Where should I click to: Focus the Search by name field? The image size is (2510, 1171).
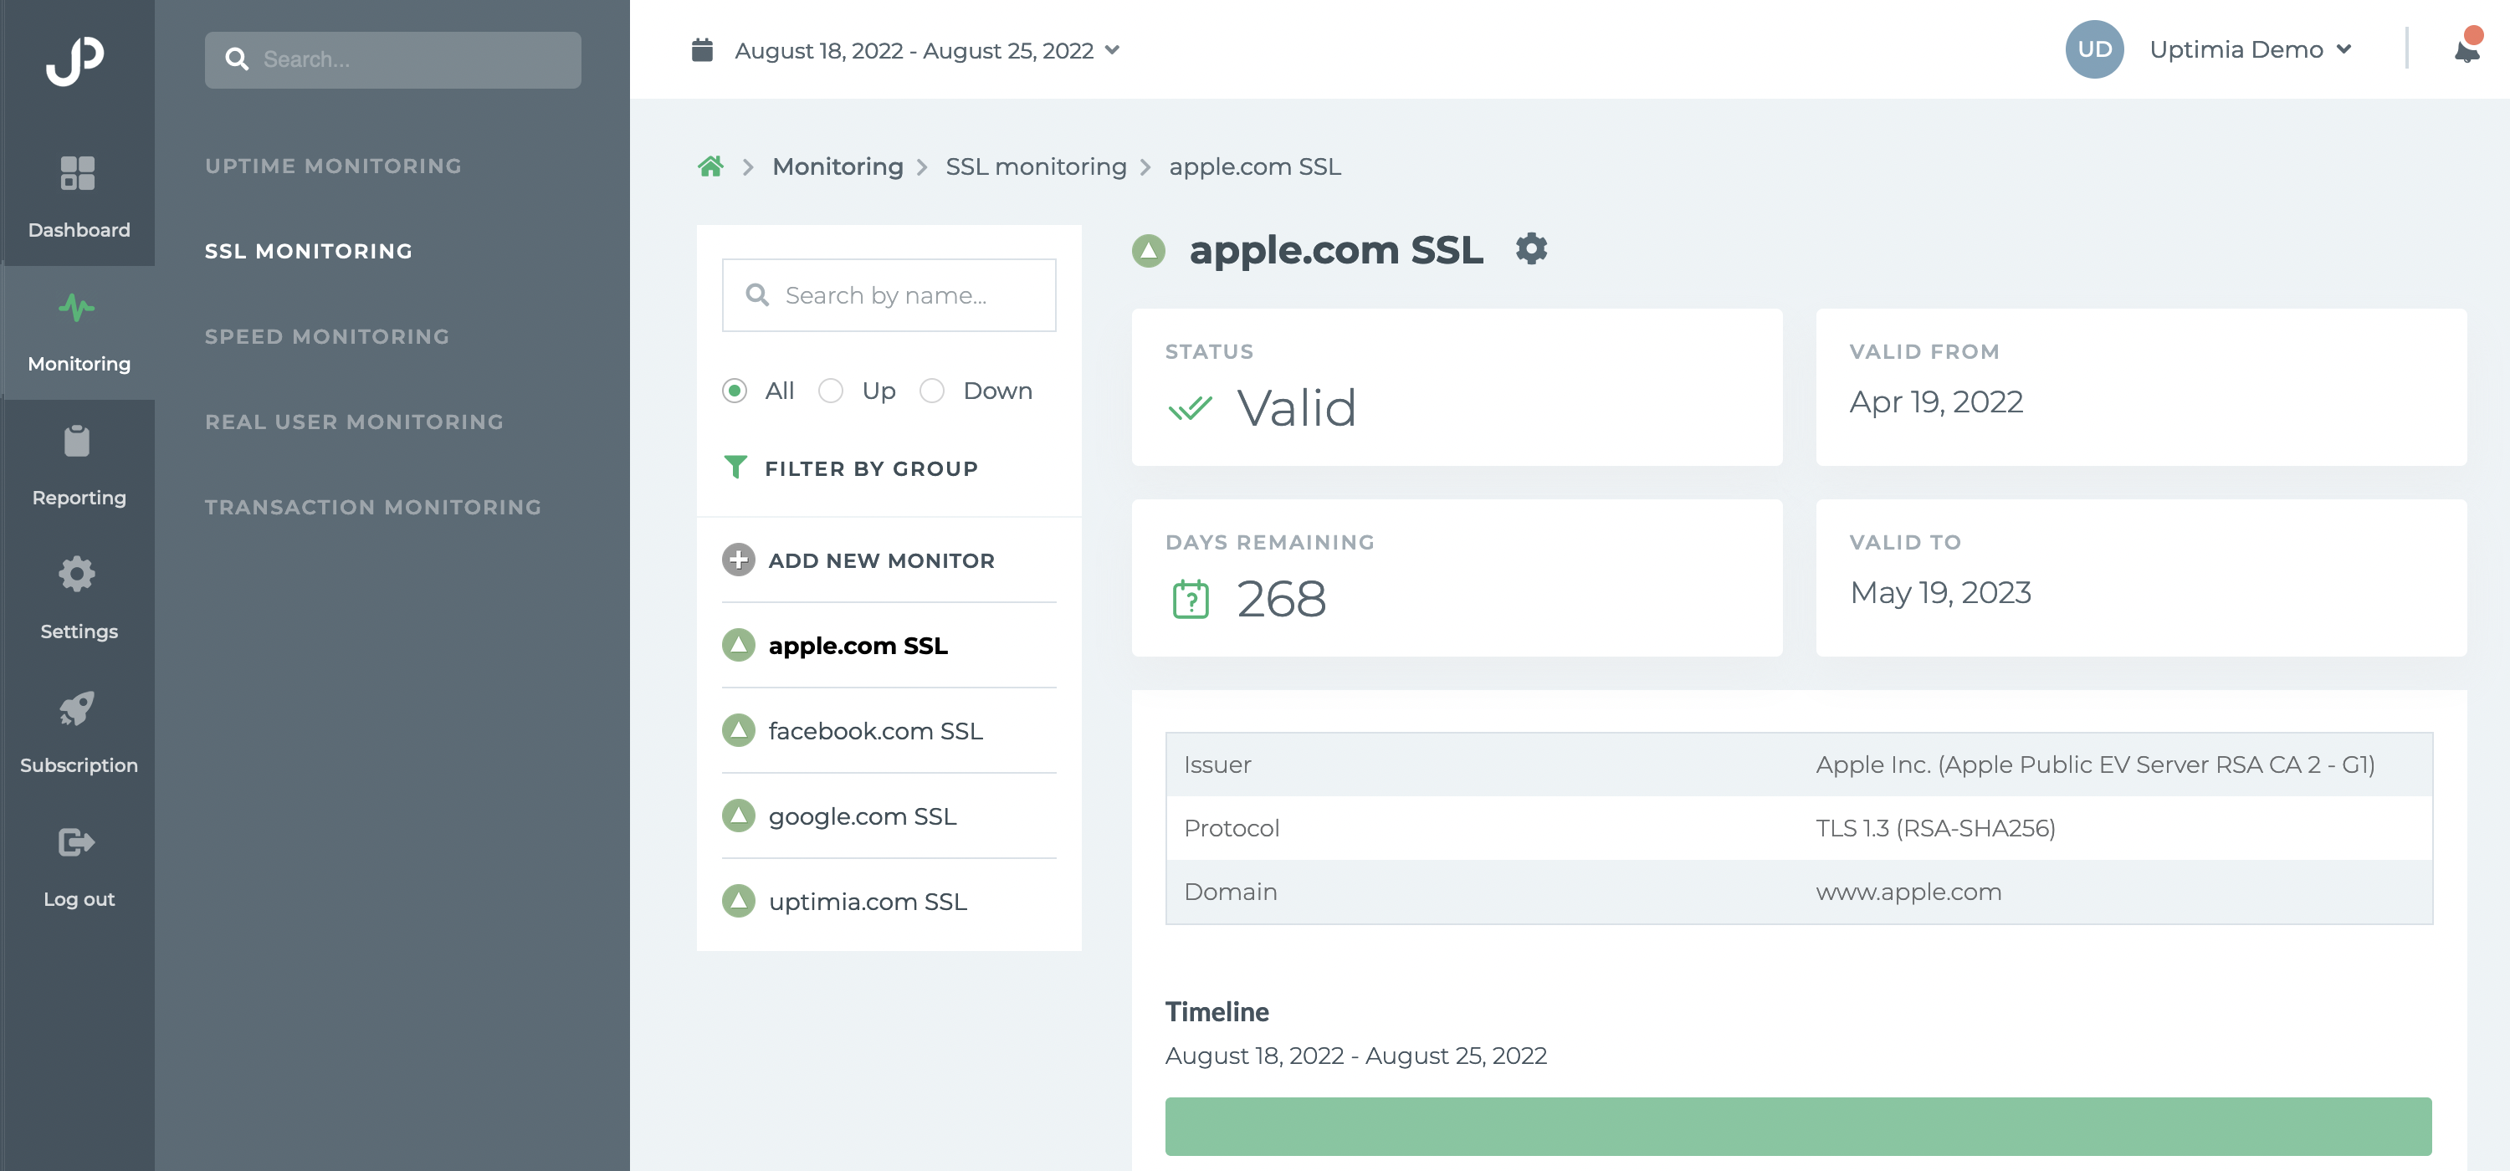(889, 294)
